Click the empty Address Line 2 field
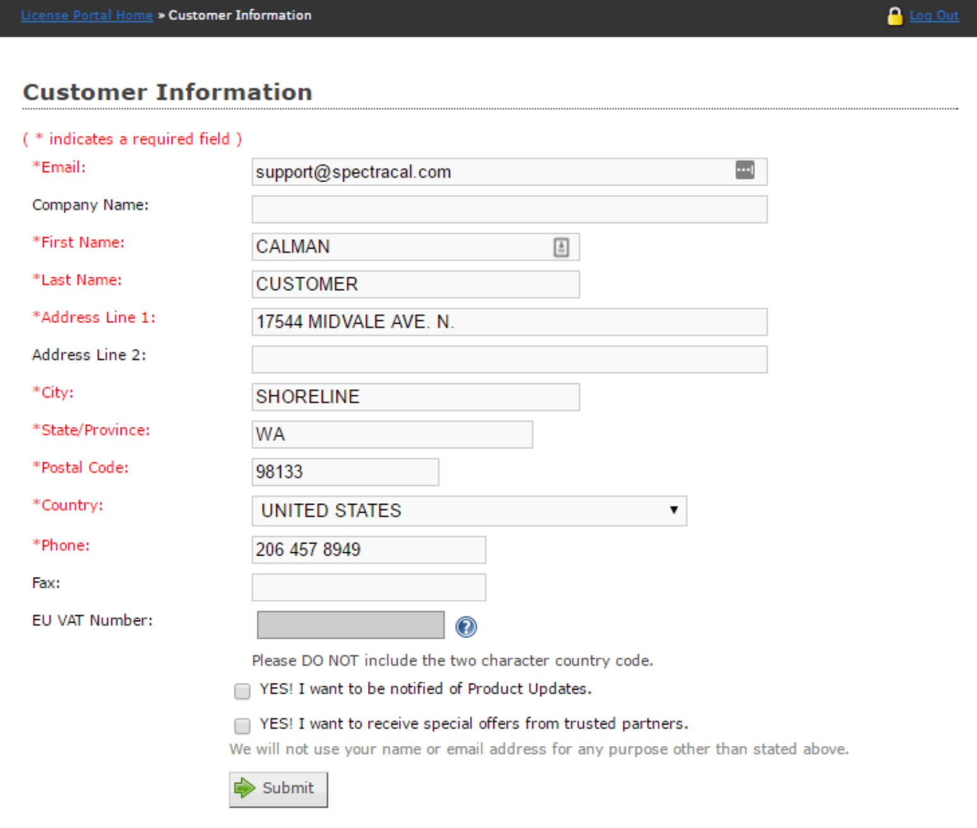This screenshot has width=977, height=828. 509,359
